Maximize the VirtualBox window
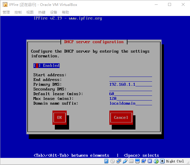 coord(170,5)
